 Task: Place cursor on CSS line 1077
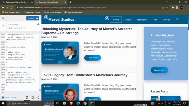[22, 92]
